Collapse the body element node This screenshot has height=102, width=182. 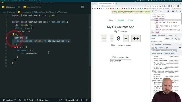pyautogui.click(x=153, y=20)
